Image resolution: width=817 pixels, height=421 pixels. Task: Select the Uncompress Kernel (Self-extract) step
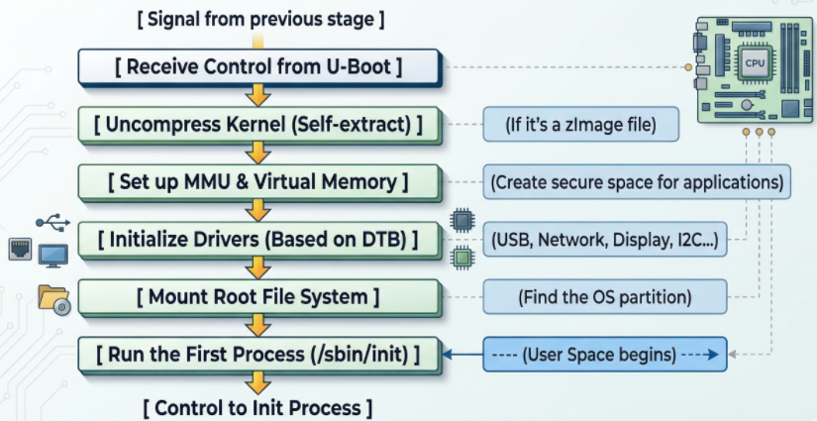258,125
